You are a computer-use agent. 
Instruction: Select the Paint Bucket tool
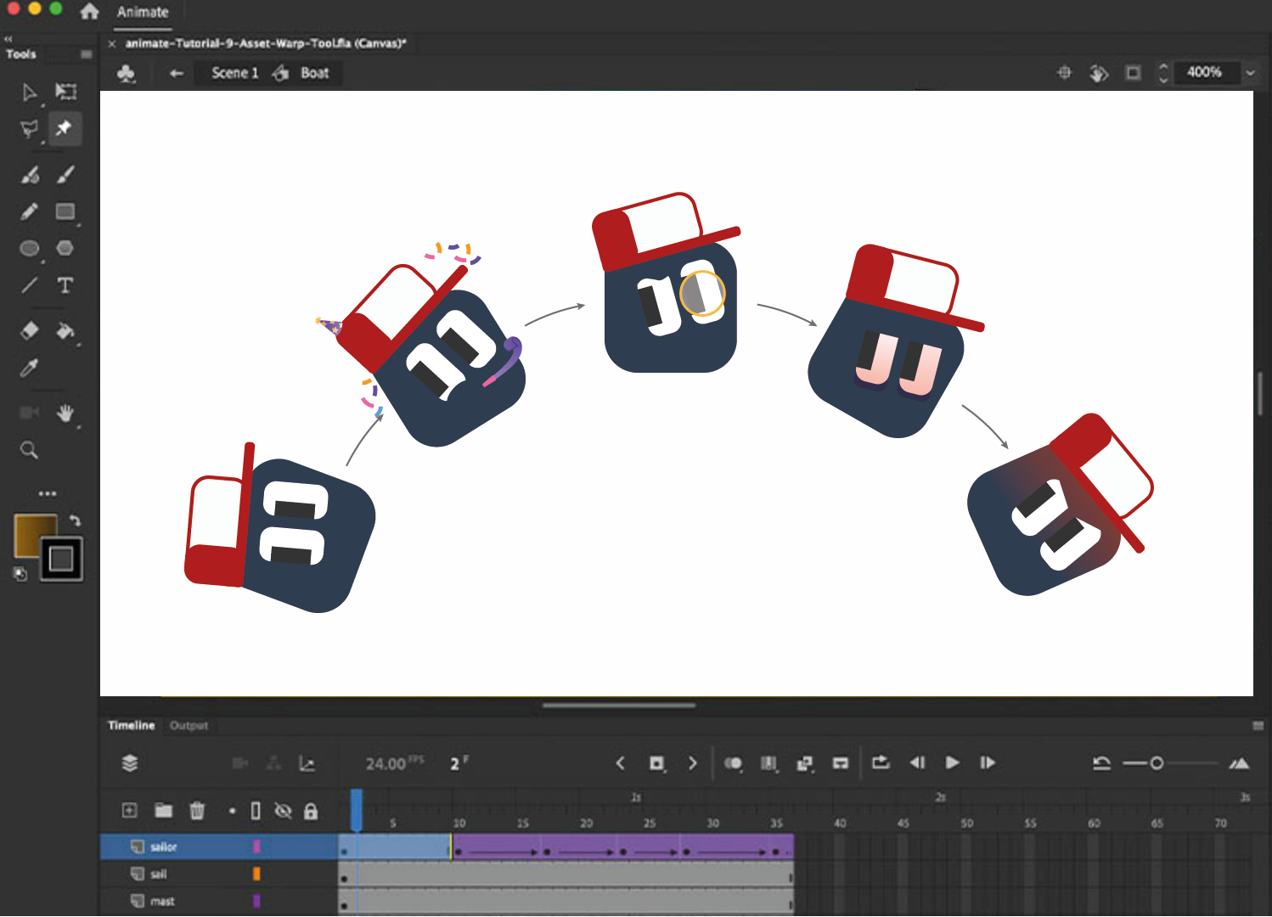(x=65, y=330)
